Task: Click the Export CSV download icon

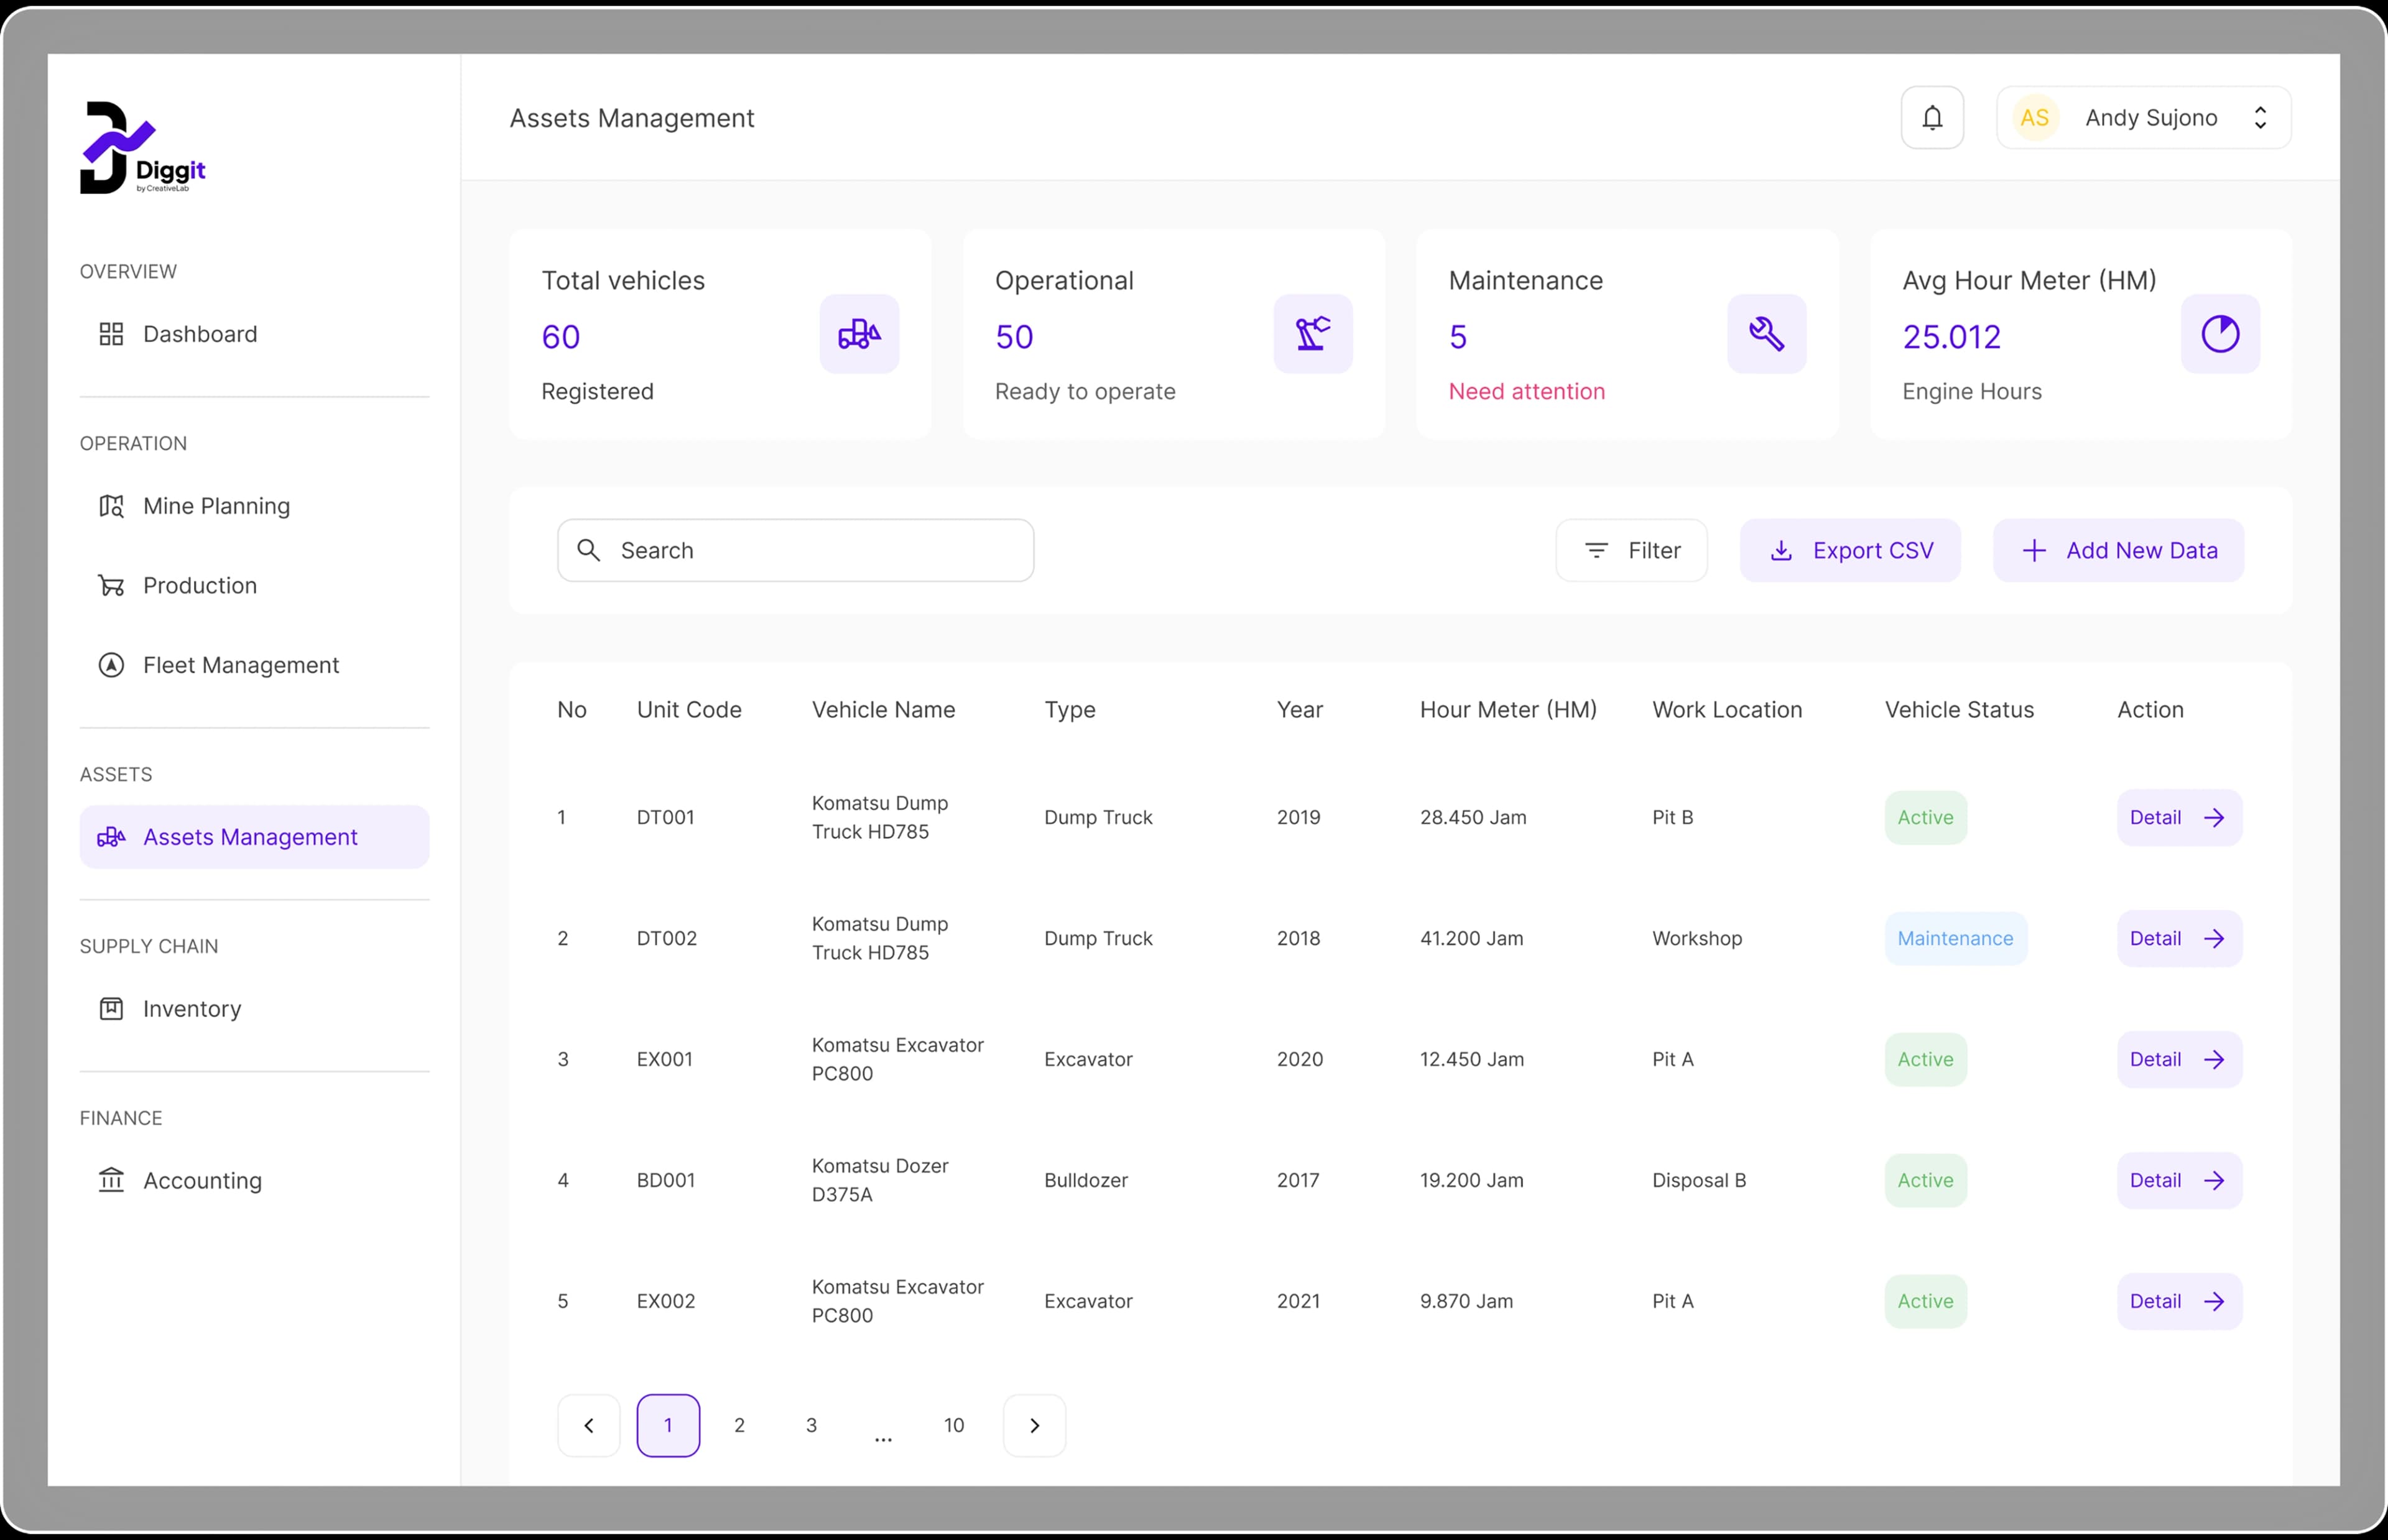Action: click(x=1781, y=551)
